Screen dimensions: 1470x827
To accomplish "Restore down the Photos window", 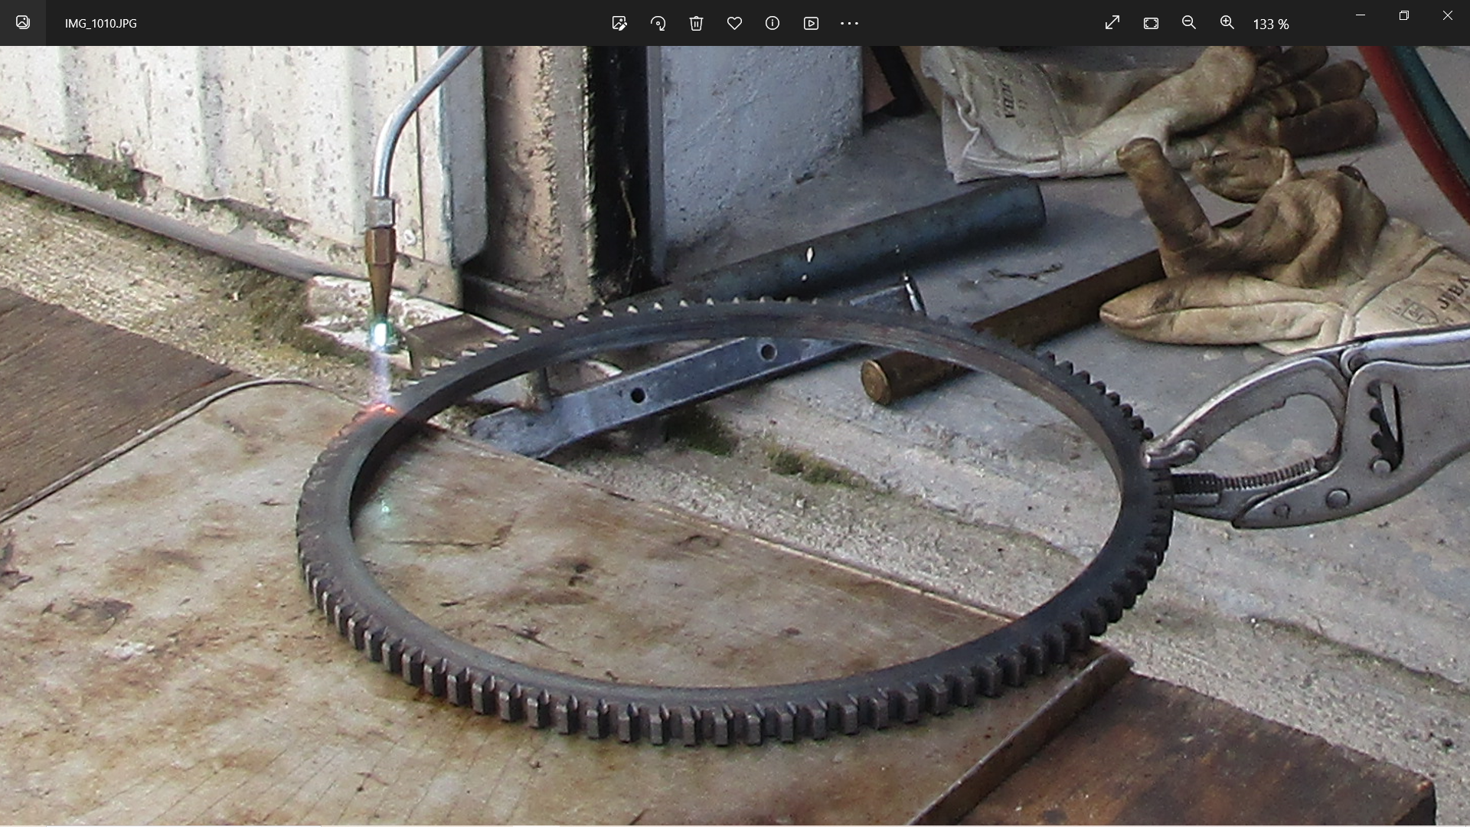I will point(1404,15).
